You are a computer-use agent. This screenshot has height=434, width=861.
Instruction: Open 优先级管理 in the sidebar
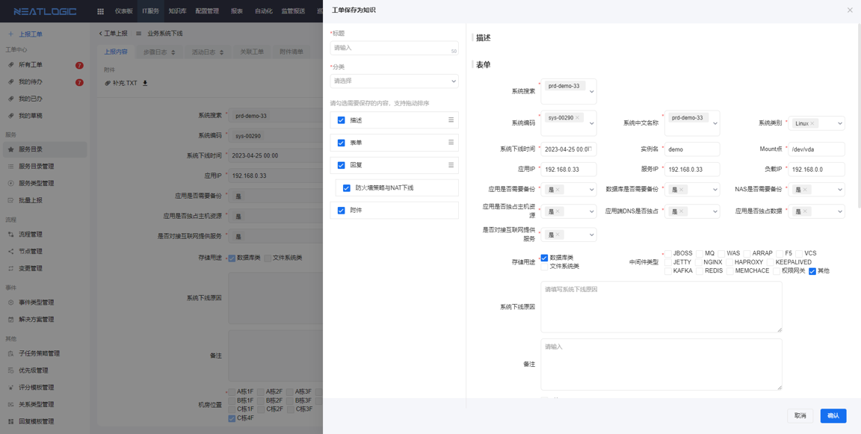tap(44, 371)
